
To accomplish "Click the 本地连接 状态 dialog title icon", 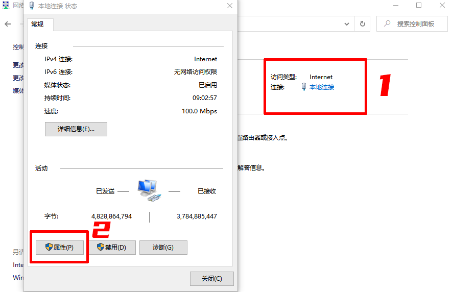I will click(x=32, y=6).
